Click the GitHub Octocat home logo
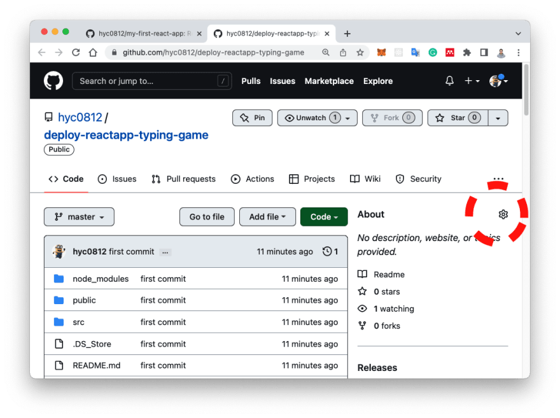This screenshot has width=560, height=418. pyautogui.click(x=53, y=81)
